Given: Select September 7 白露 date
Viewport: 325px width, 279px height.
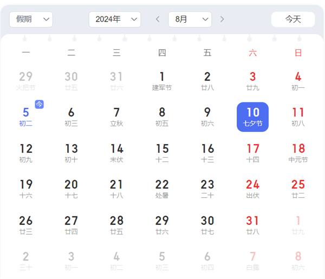Looking at the screenshot, I should point(253,261).
